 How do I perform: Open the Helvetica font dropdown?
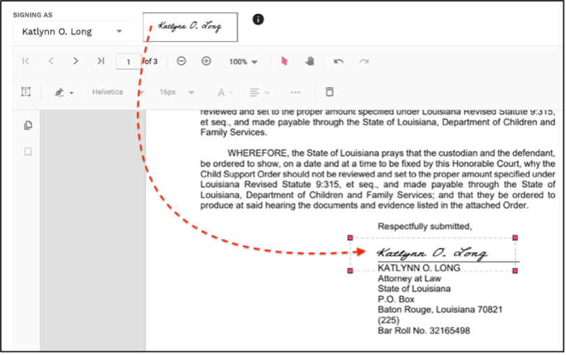[x=118, y=93]
